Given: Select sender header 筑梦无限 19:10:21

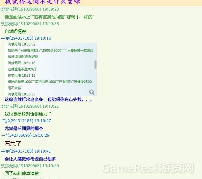Looking at the screenshot, I should point(30,106).
